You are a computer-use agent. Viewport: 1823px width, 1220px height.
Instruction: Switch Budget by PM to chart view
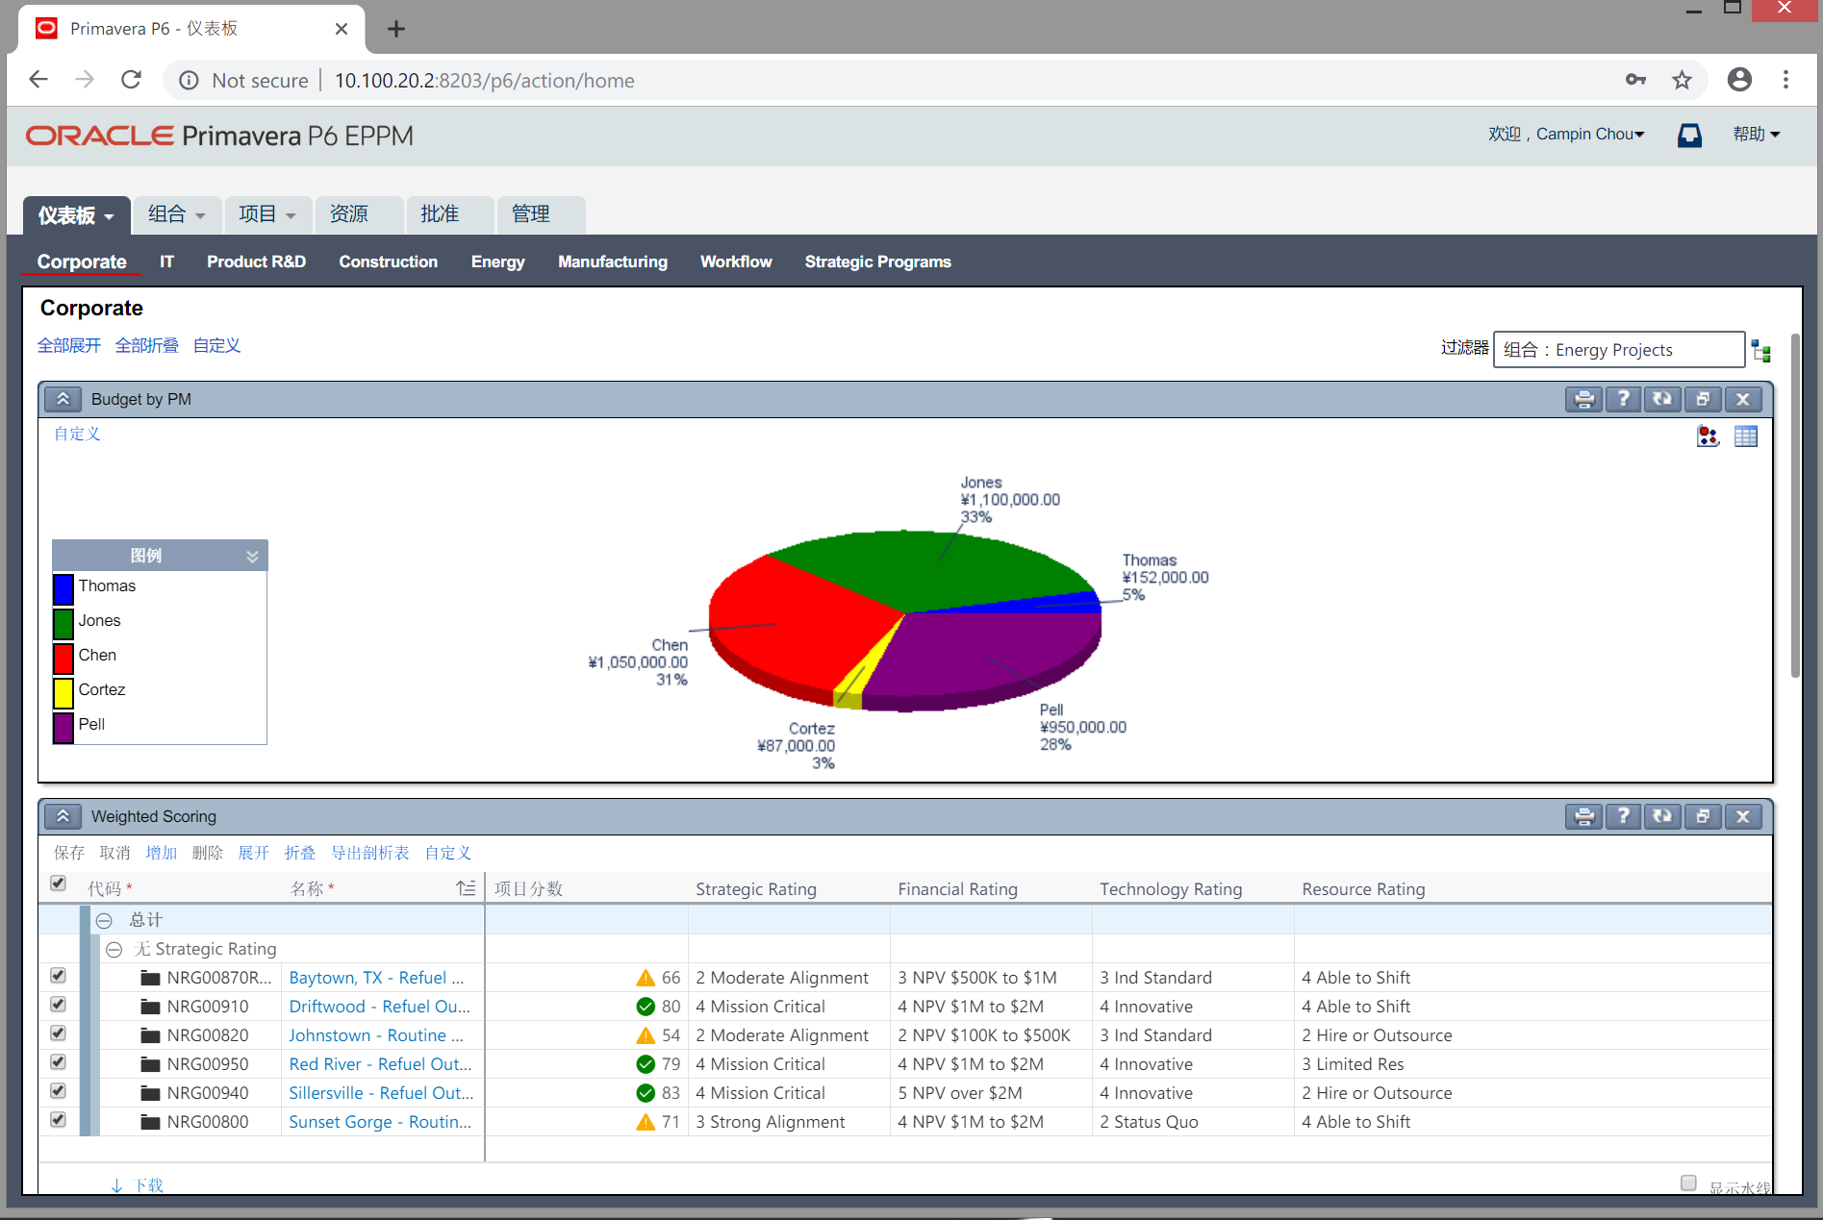click(1708, 436)
